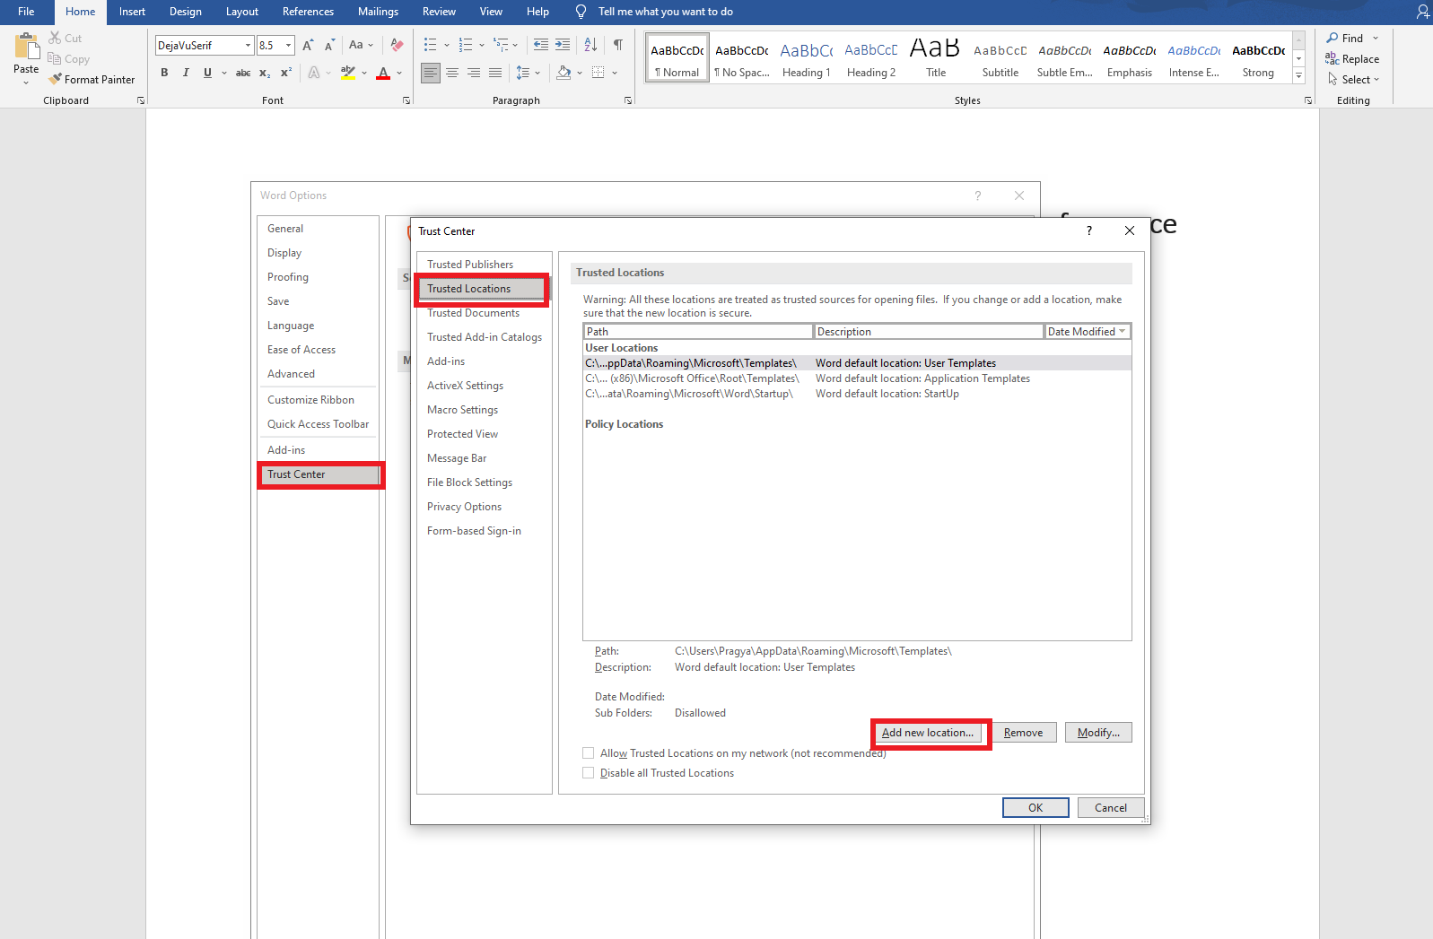Enable Allow Trusted Locations on my network
Image resolution: width=1433 pixels, height=939 pixels.
[x=589, y=753]
